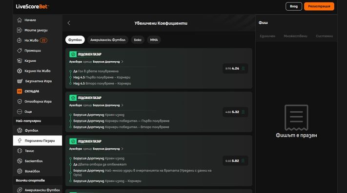Viewport: 347px width, 193px height.
Task: Click the Вход login button
Action: click(x=294, y=6)
